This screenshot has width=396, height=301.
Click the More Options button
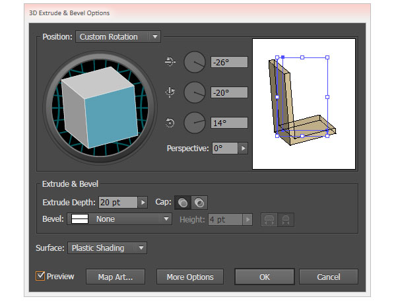click(x=190, y=277)
